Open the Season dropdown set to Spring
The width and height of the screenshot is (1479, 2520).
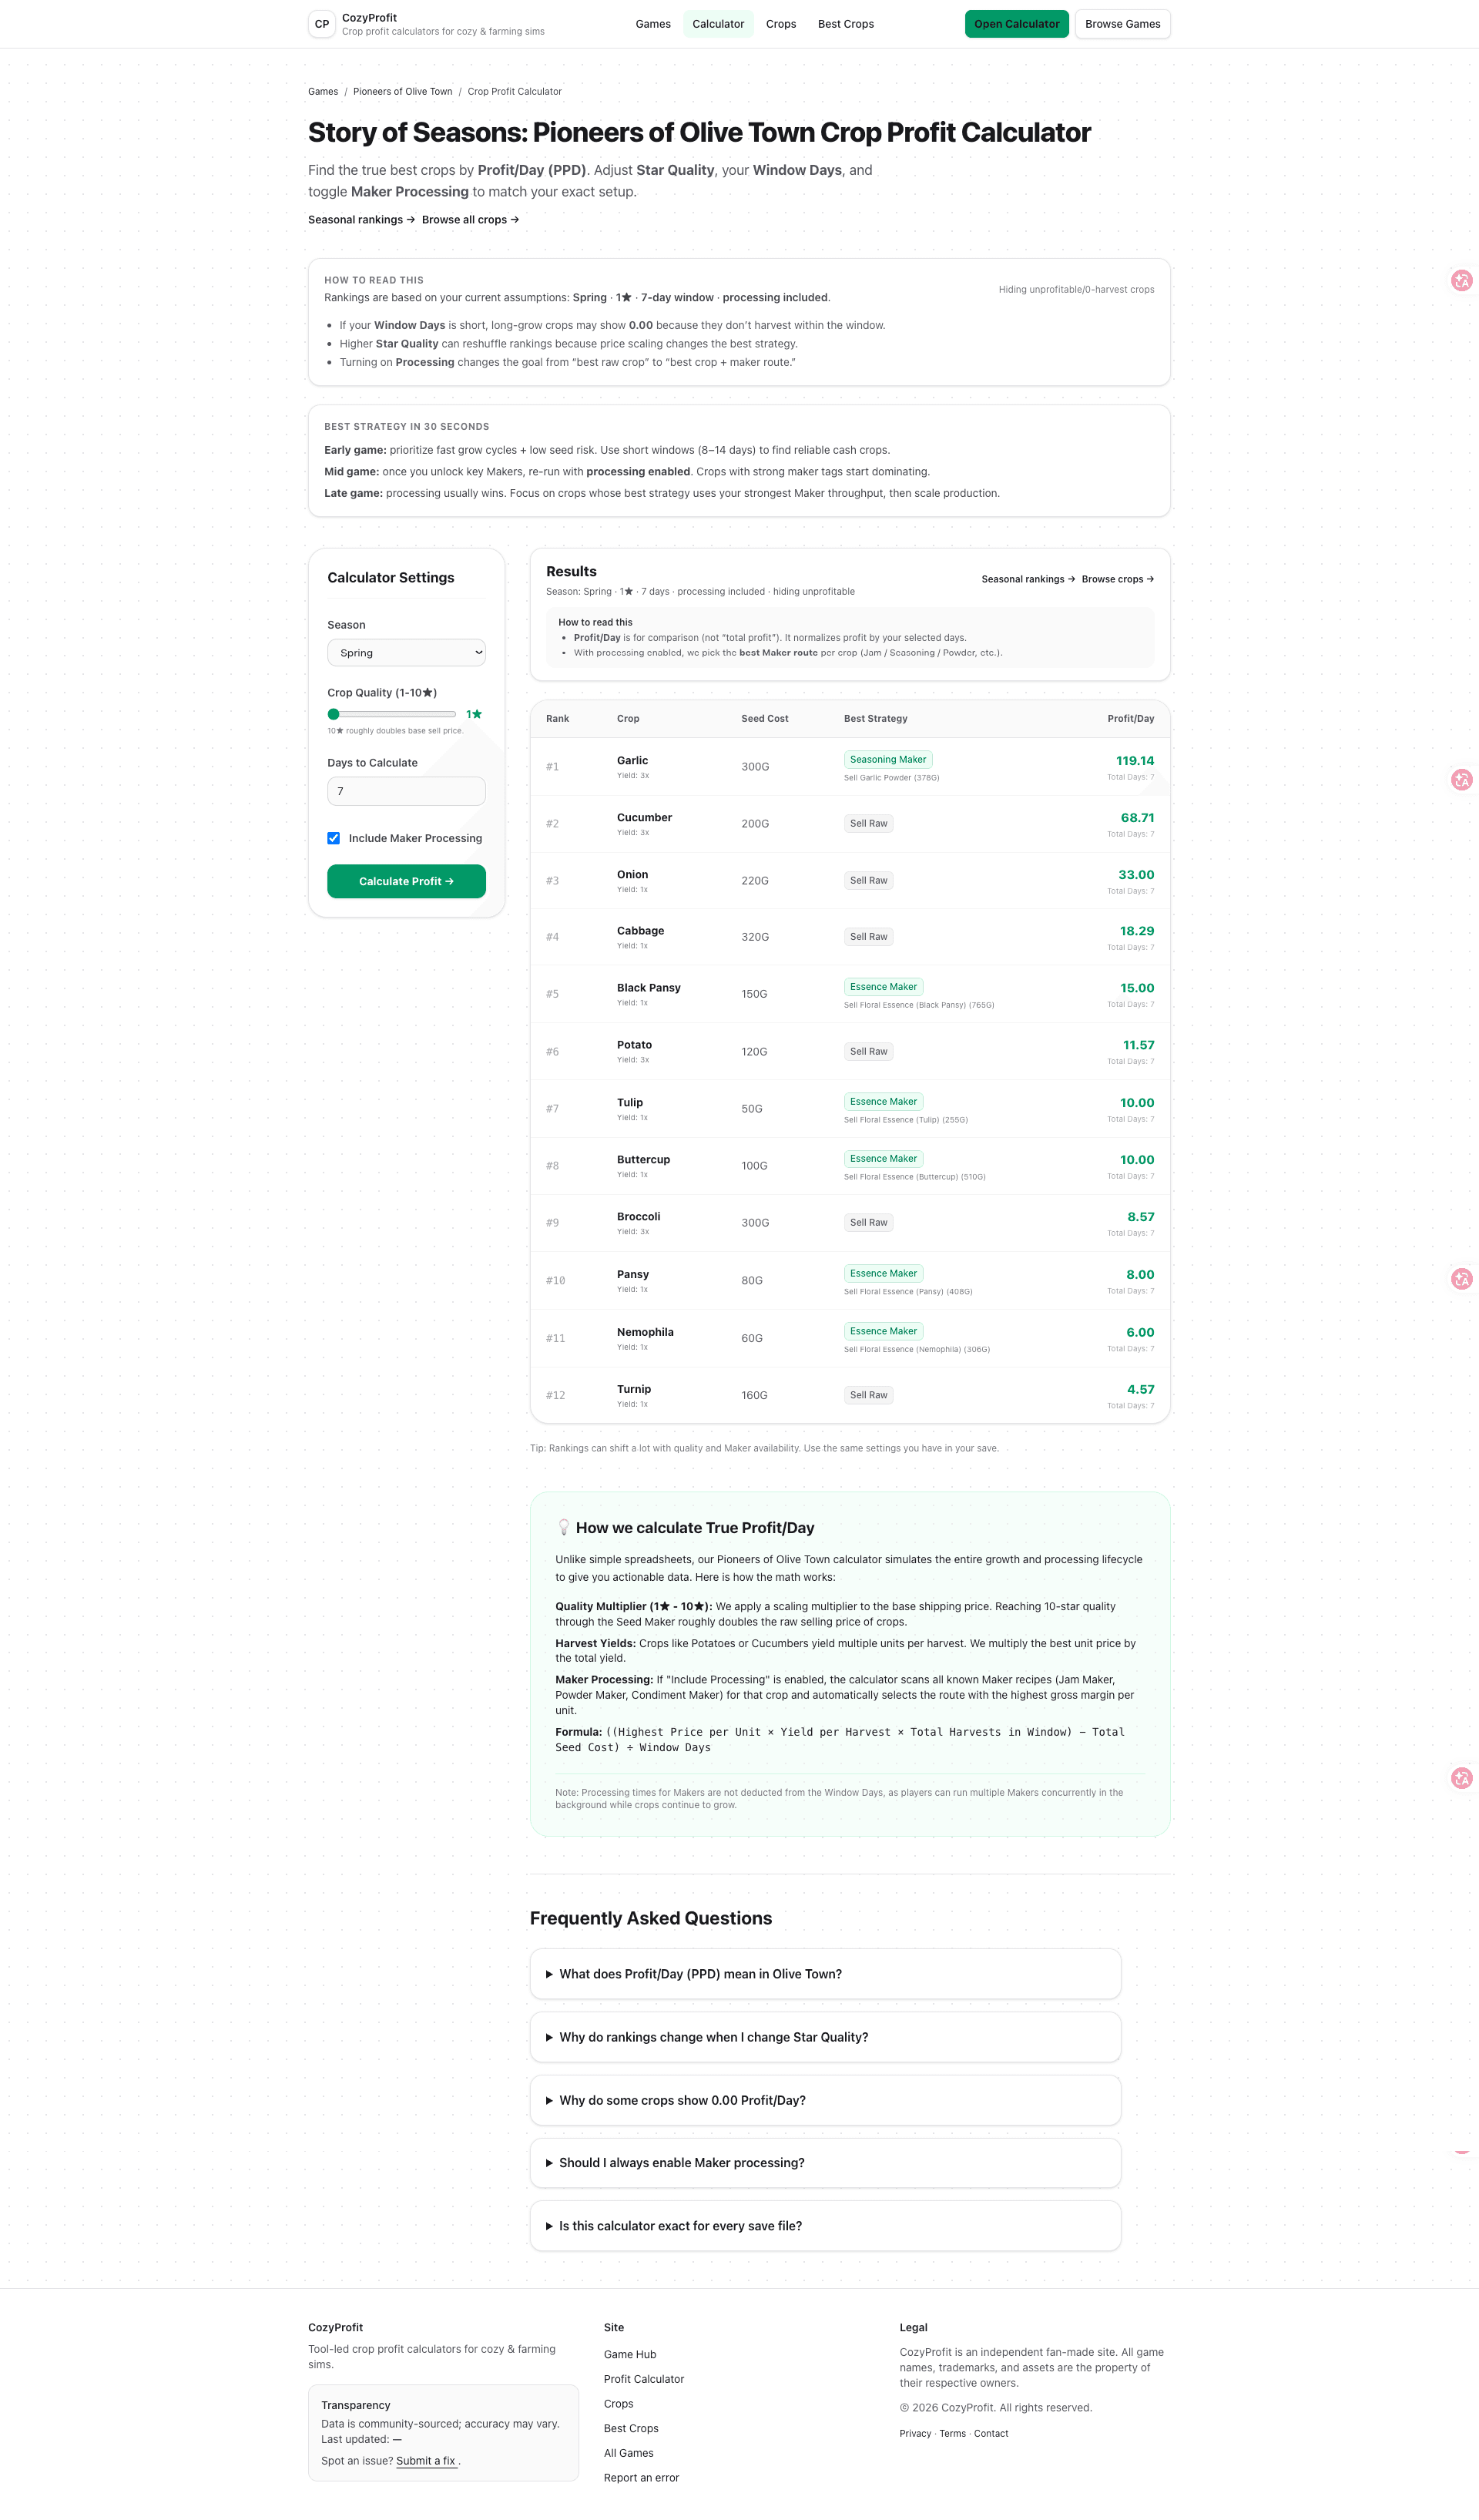tap(406, 652)
